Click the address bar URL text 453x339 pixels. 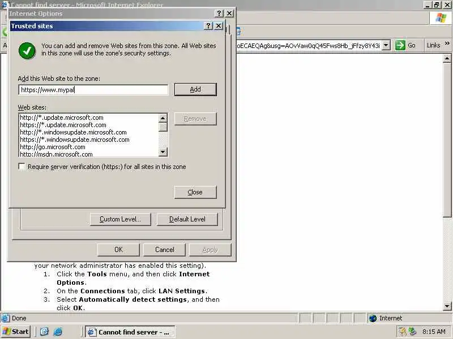(x=308, y=46)
